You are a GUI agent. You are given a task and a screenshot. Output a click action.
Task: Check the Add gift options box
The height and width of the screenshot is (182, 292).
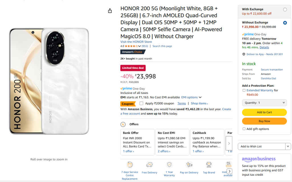pyautogui.click(x=244, y=129)
